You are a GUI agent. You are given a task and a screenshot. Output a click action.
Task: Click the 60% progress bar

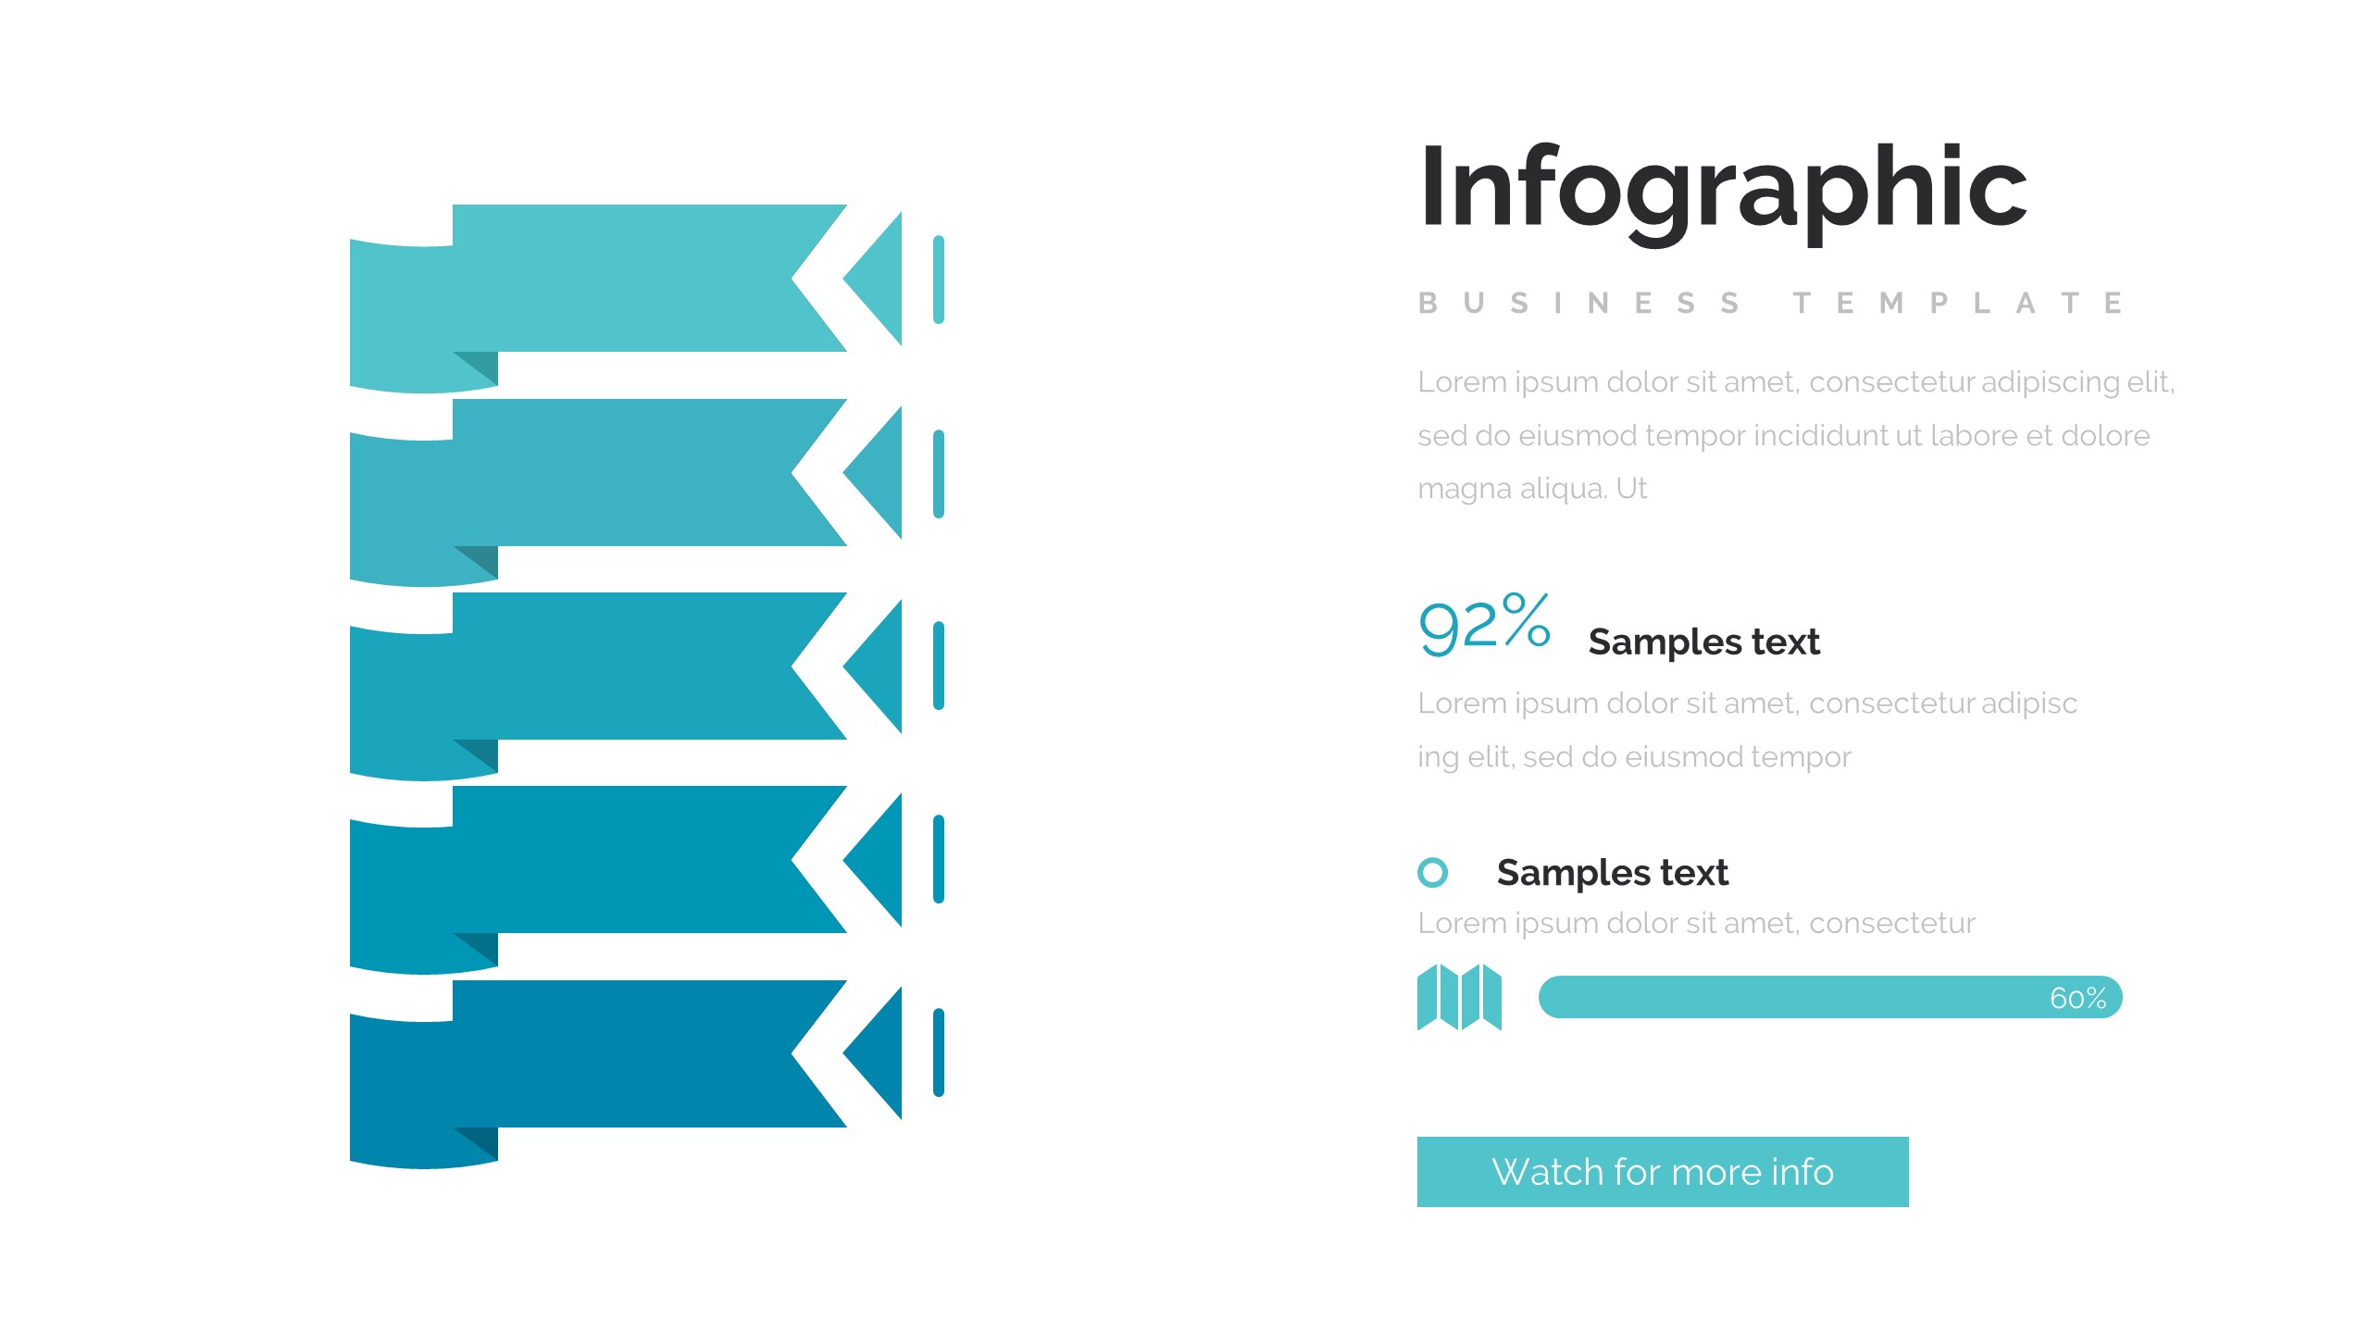[1829, 997]
